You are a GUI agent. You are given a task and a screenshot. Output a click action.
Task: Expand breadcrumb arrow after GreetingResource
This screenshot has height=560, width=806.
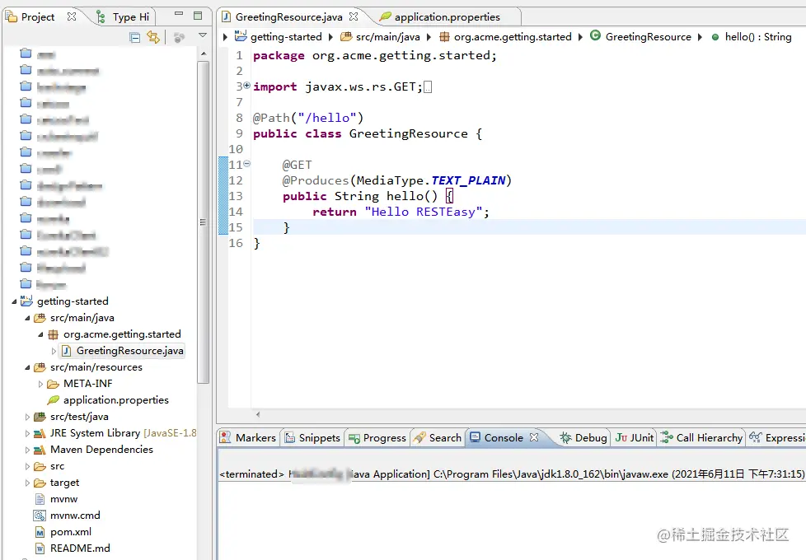(x=700, y=37)
